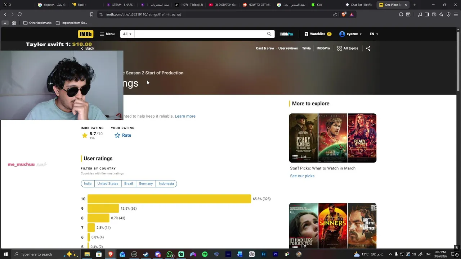Click the rating 8 bar
This screenshot has height=259, width=461.
point(98,218)
